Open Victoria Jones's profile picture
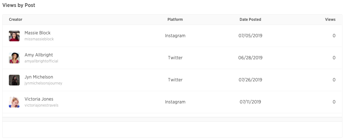Screen dimensions: 345x140 point(14,102)
